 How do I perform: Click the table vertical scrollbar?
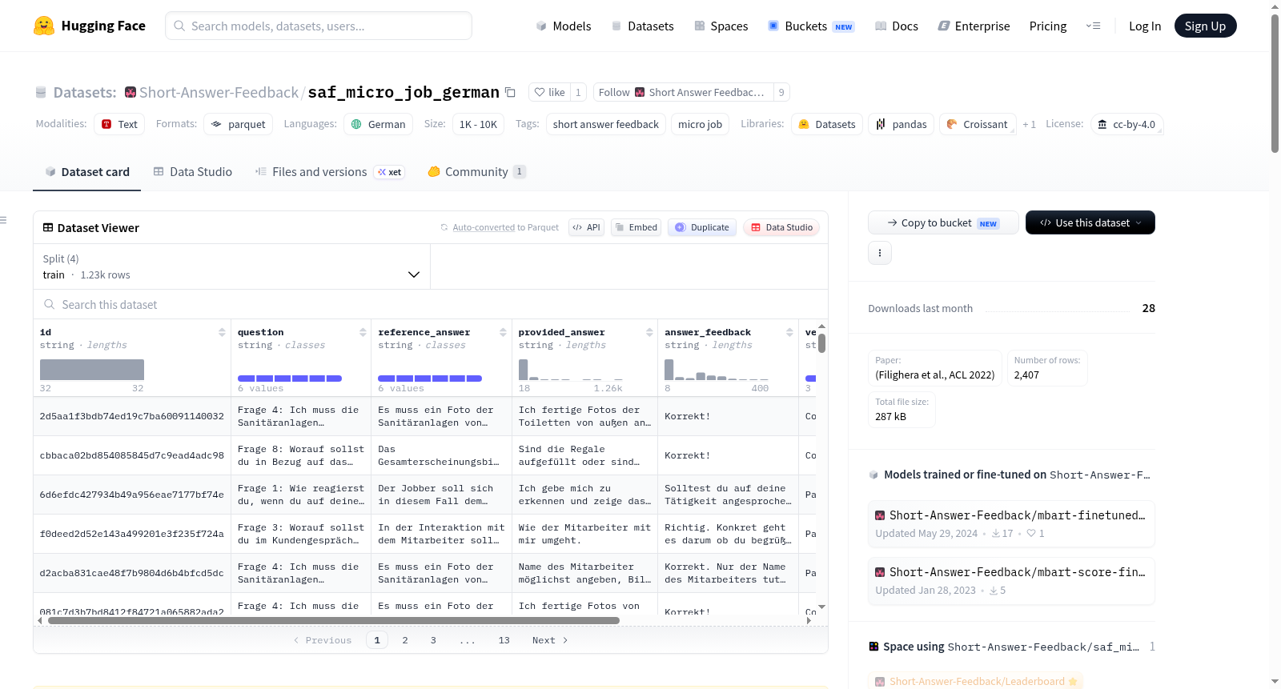click(821, 343)
